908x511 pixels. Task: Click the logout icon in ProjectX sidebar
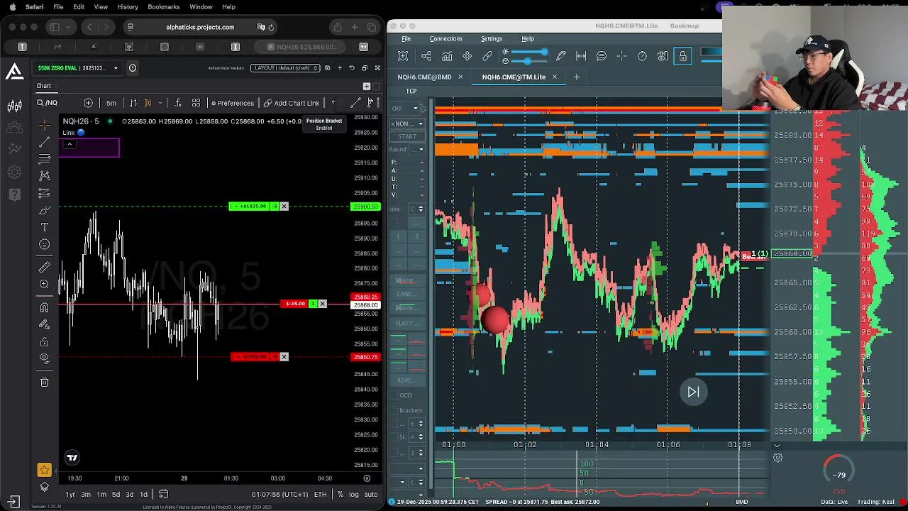point(13,501)
